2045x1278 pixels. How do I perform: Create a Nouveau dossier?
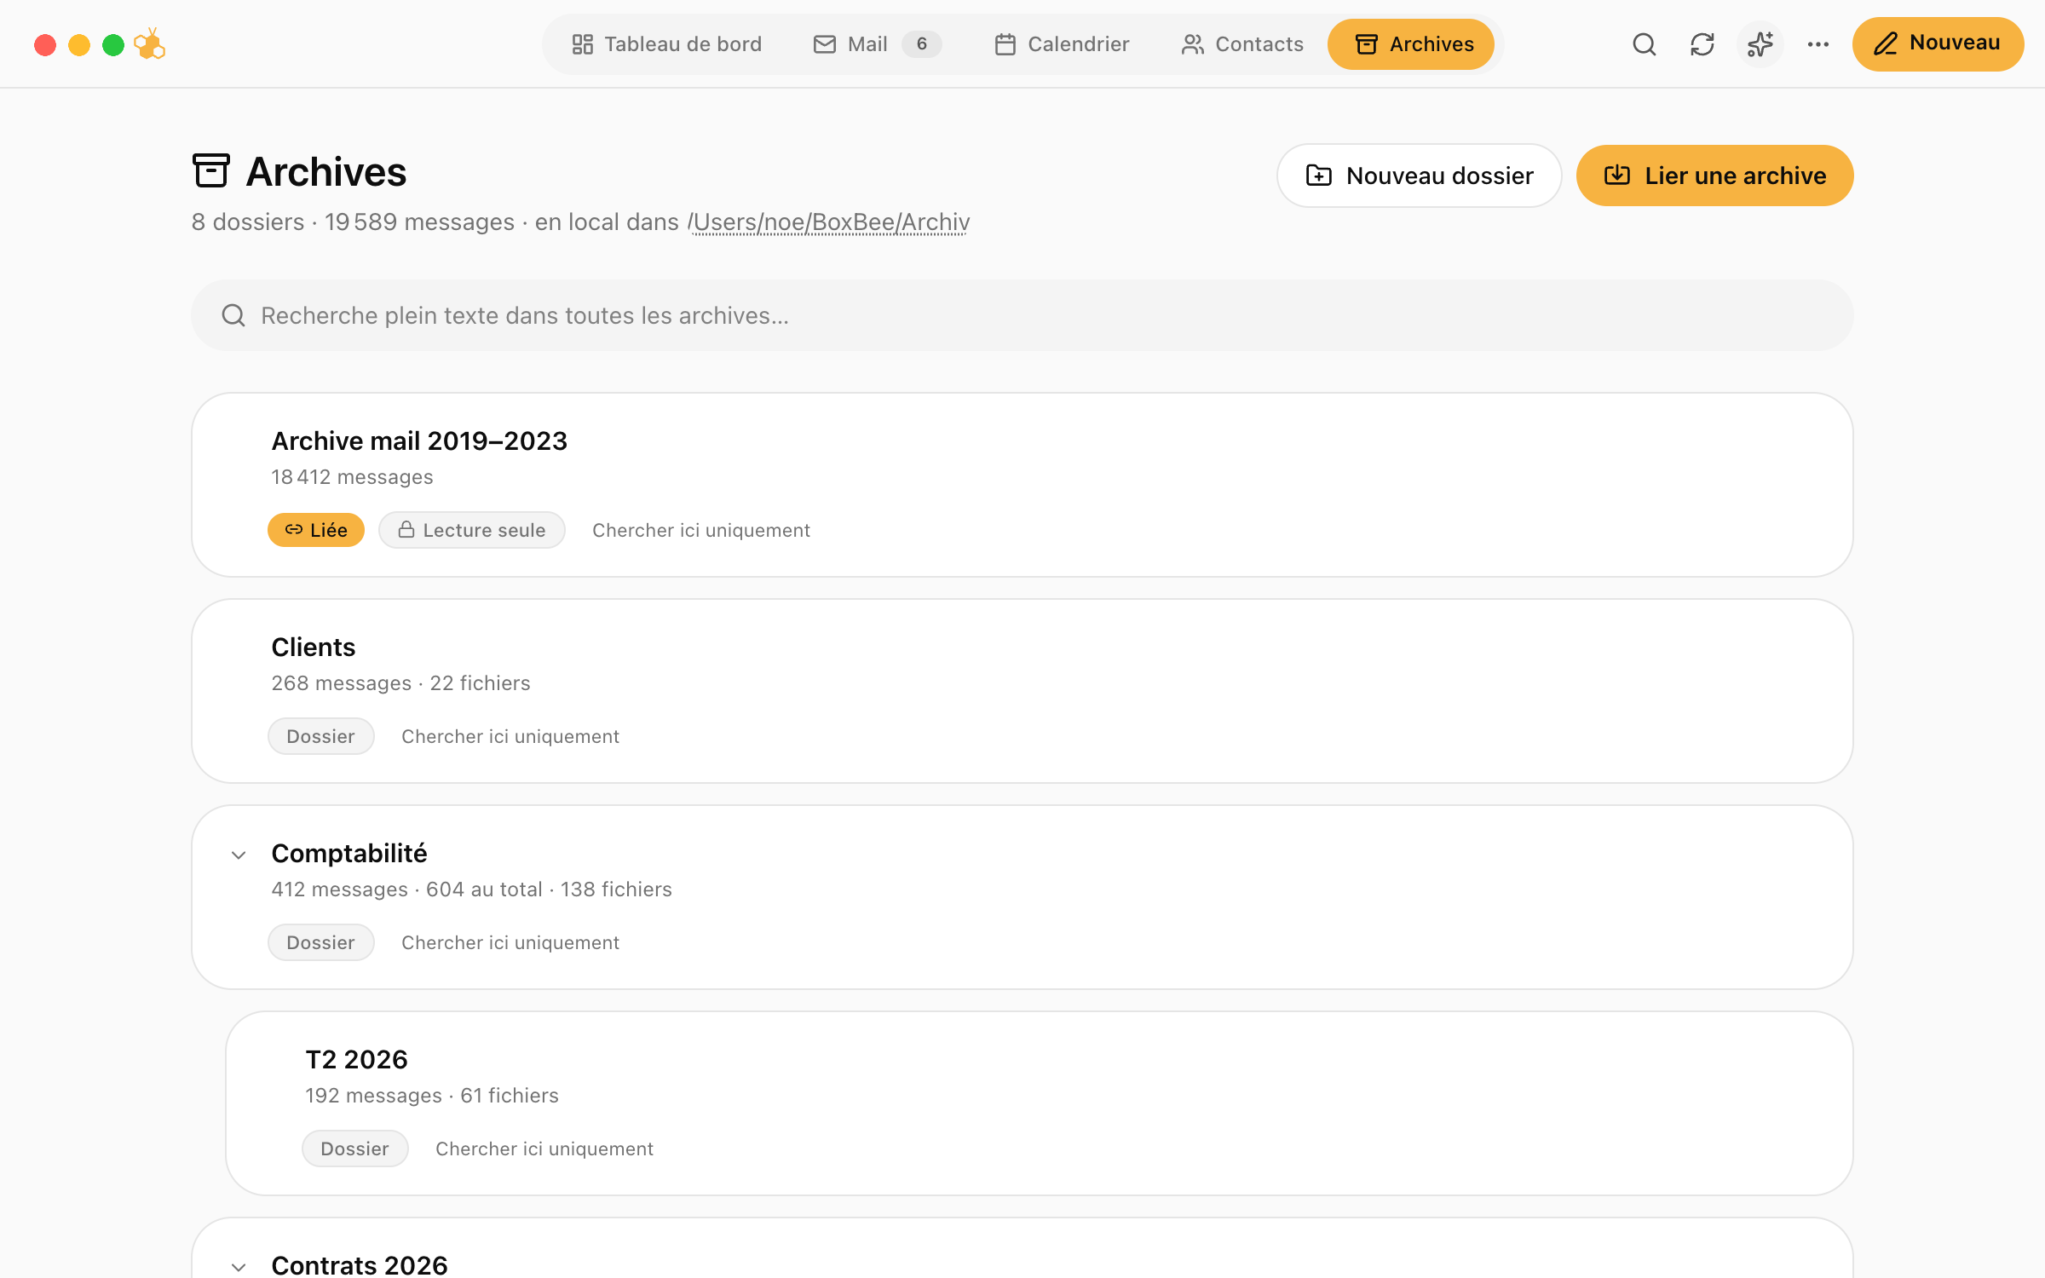tap(1420, 176)
